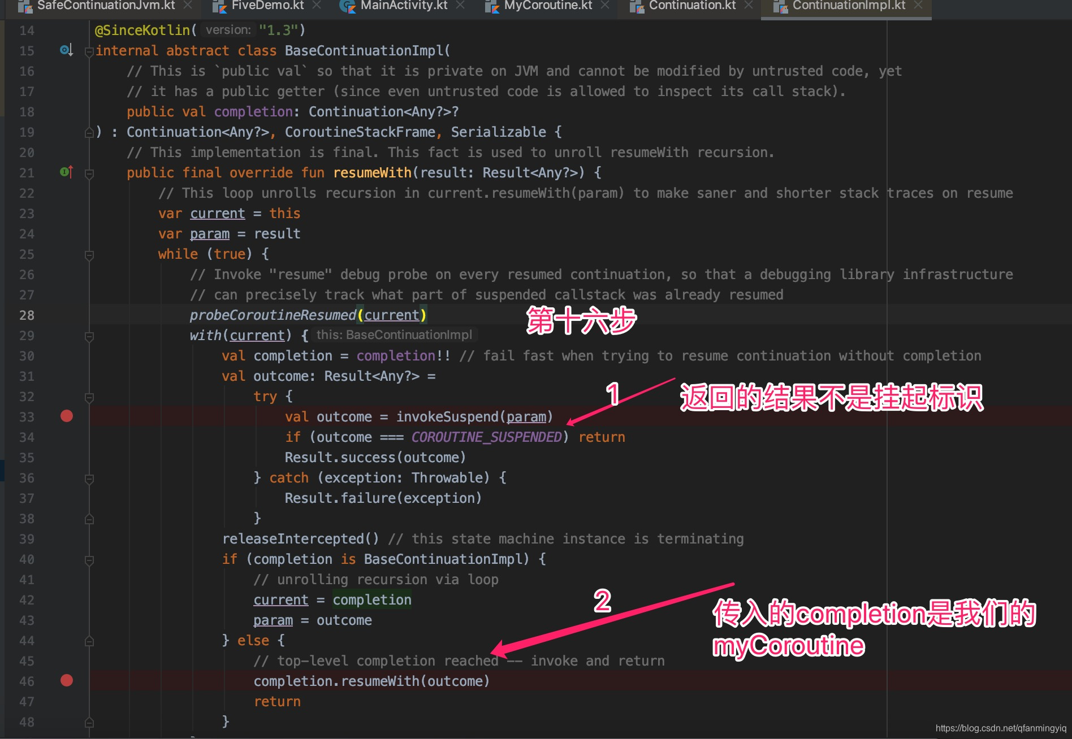Click the fold end marker at line 48
1072x739 pixels.
89,722
